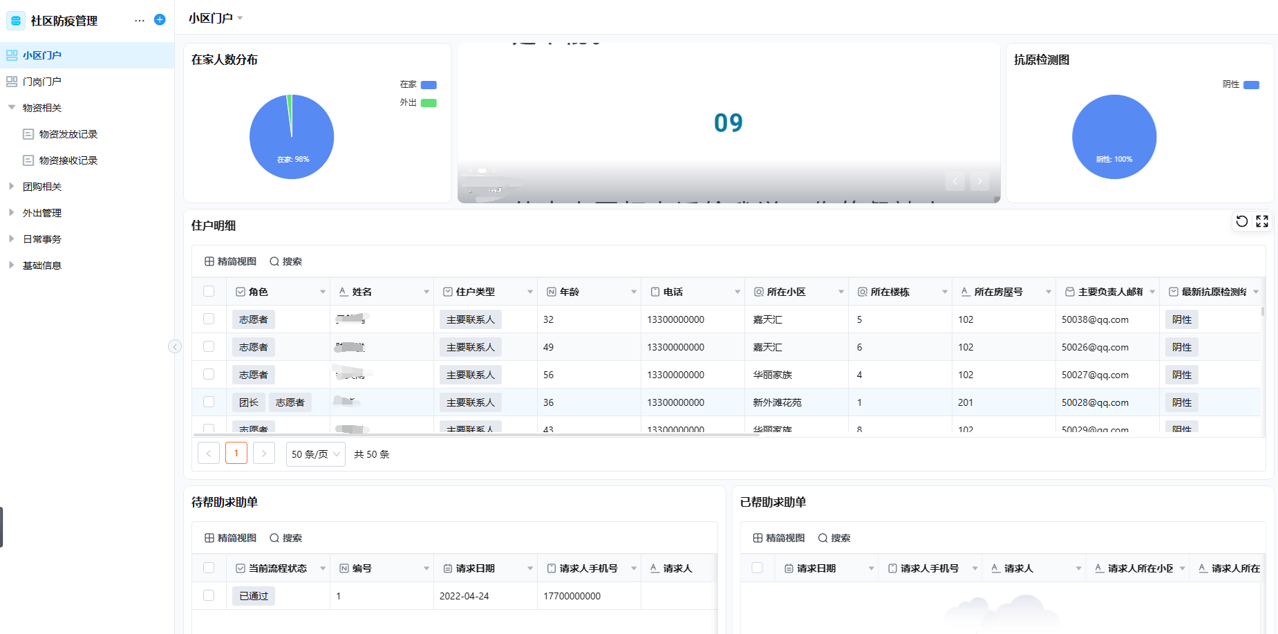Click the 搜索 icon in 待帮助求助单
This screenshot has height=634, width=1278.
coord(287,537)
